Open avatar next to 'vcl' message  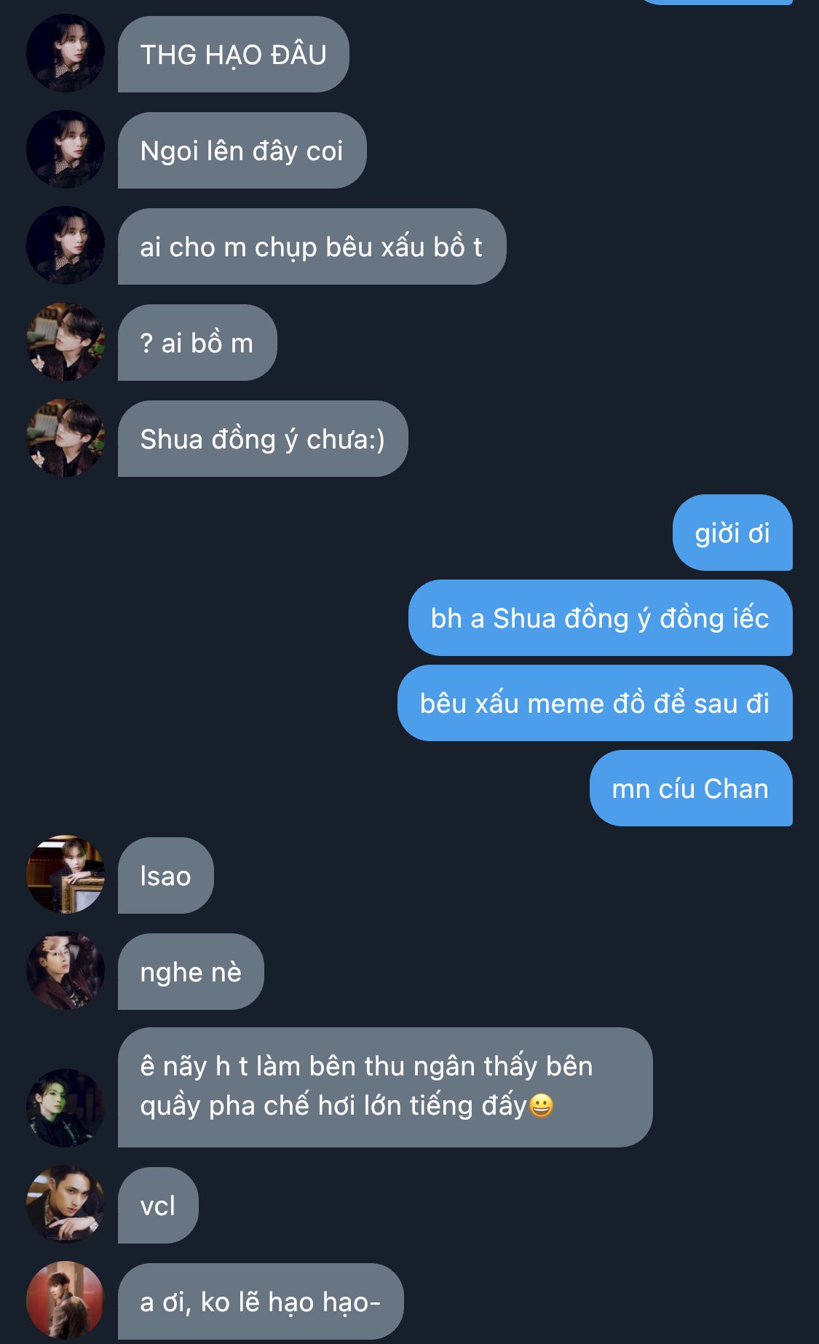[x=66, y=1204]
